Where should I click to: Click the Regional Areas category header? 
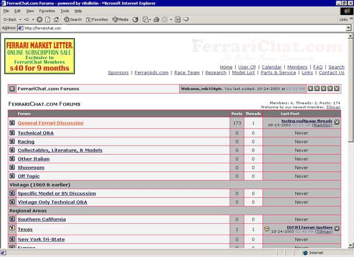click(28, 211)
